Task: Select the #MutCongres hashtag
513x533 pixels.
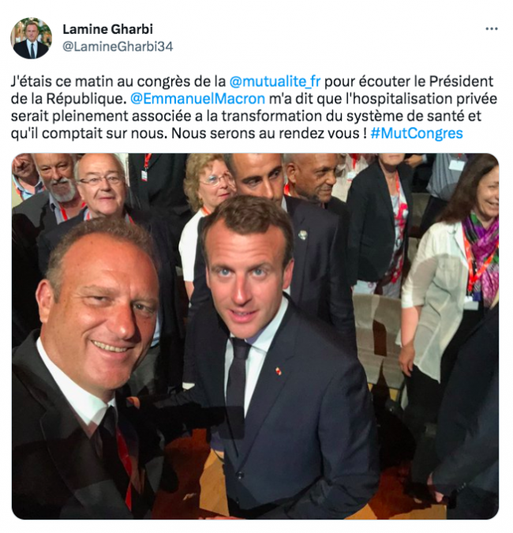Action: tap(417, 133)
